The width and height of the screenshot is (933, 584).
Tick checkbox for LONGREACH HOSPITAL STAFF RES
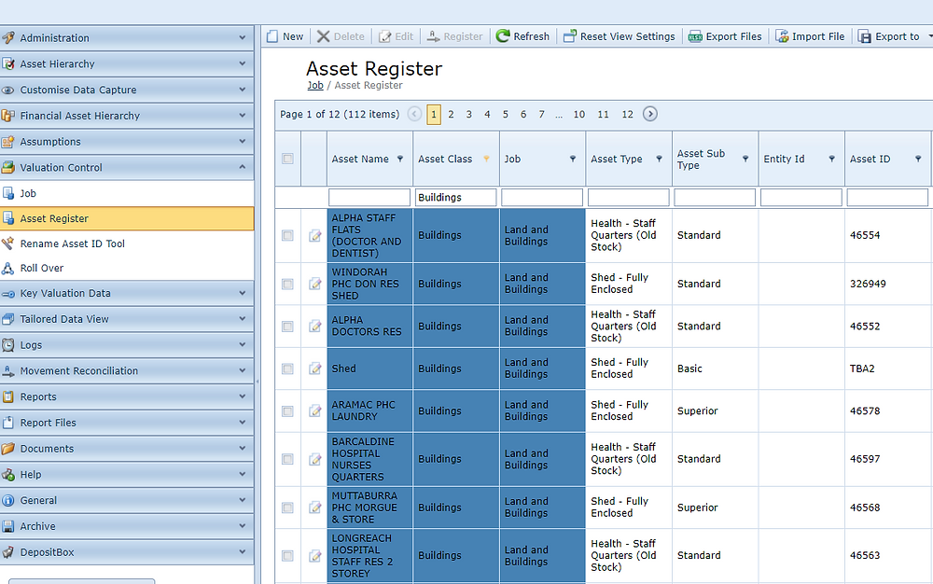click(287, 556)
